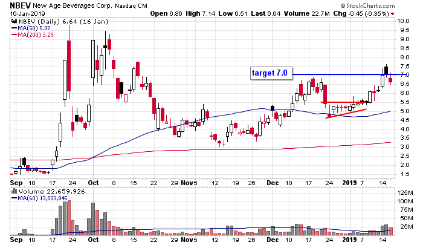Click the 'target 7.0' annotation box
Image resolution: width=423 pixels, height=245 pixels.
pos(271,73)
